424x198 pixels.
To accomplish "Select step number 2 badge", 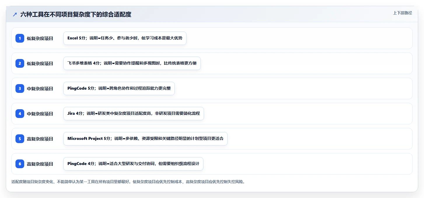I will coord(20,63).
